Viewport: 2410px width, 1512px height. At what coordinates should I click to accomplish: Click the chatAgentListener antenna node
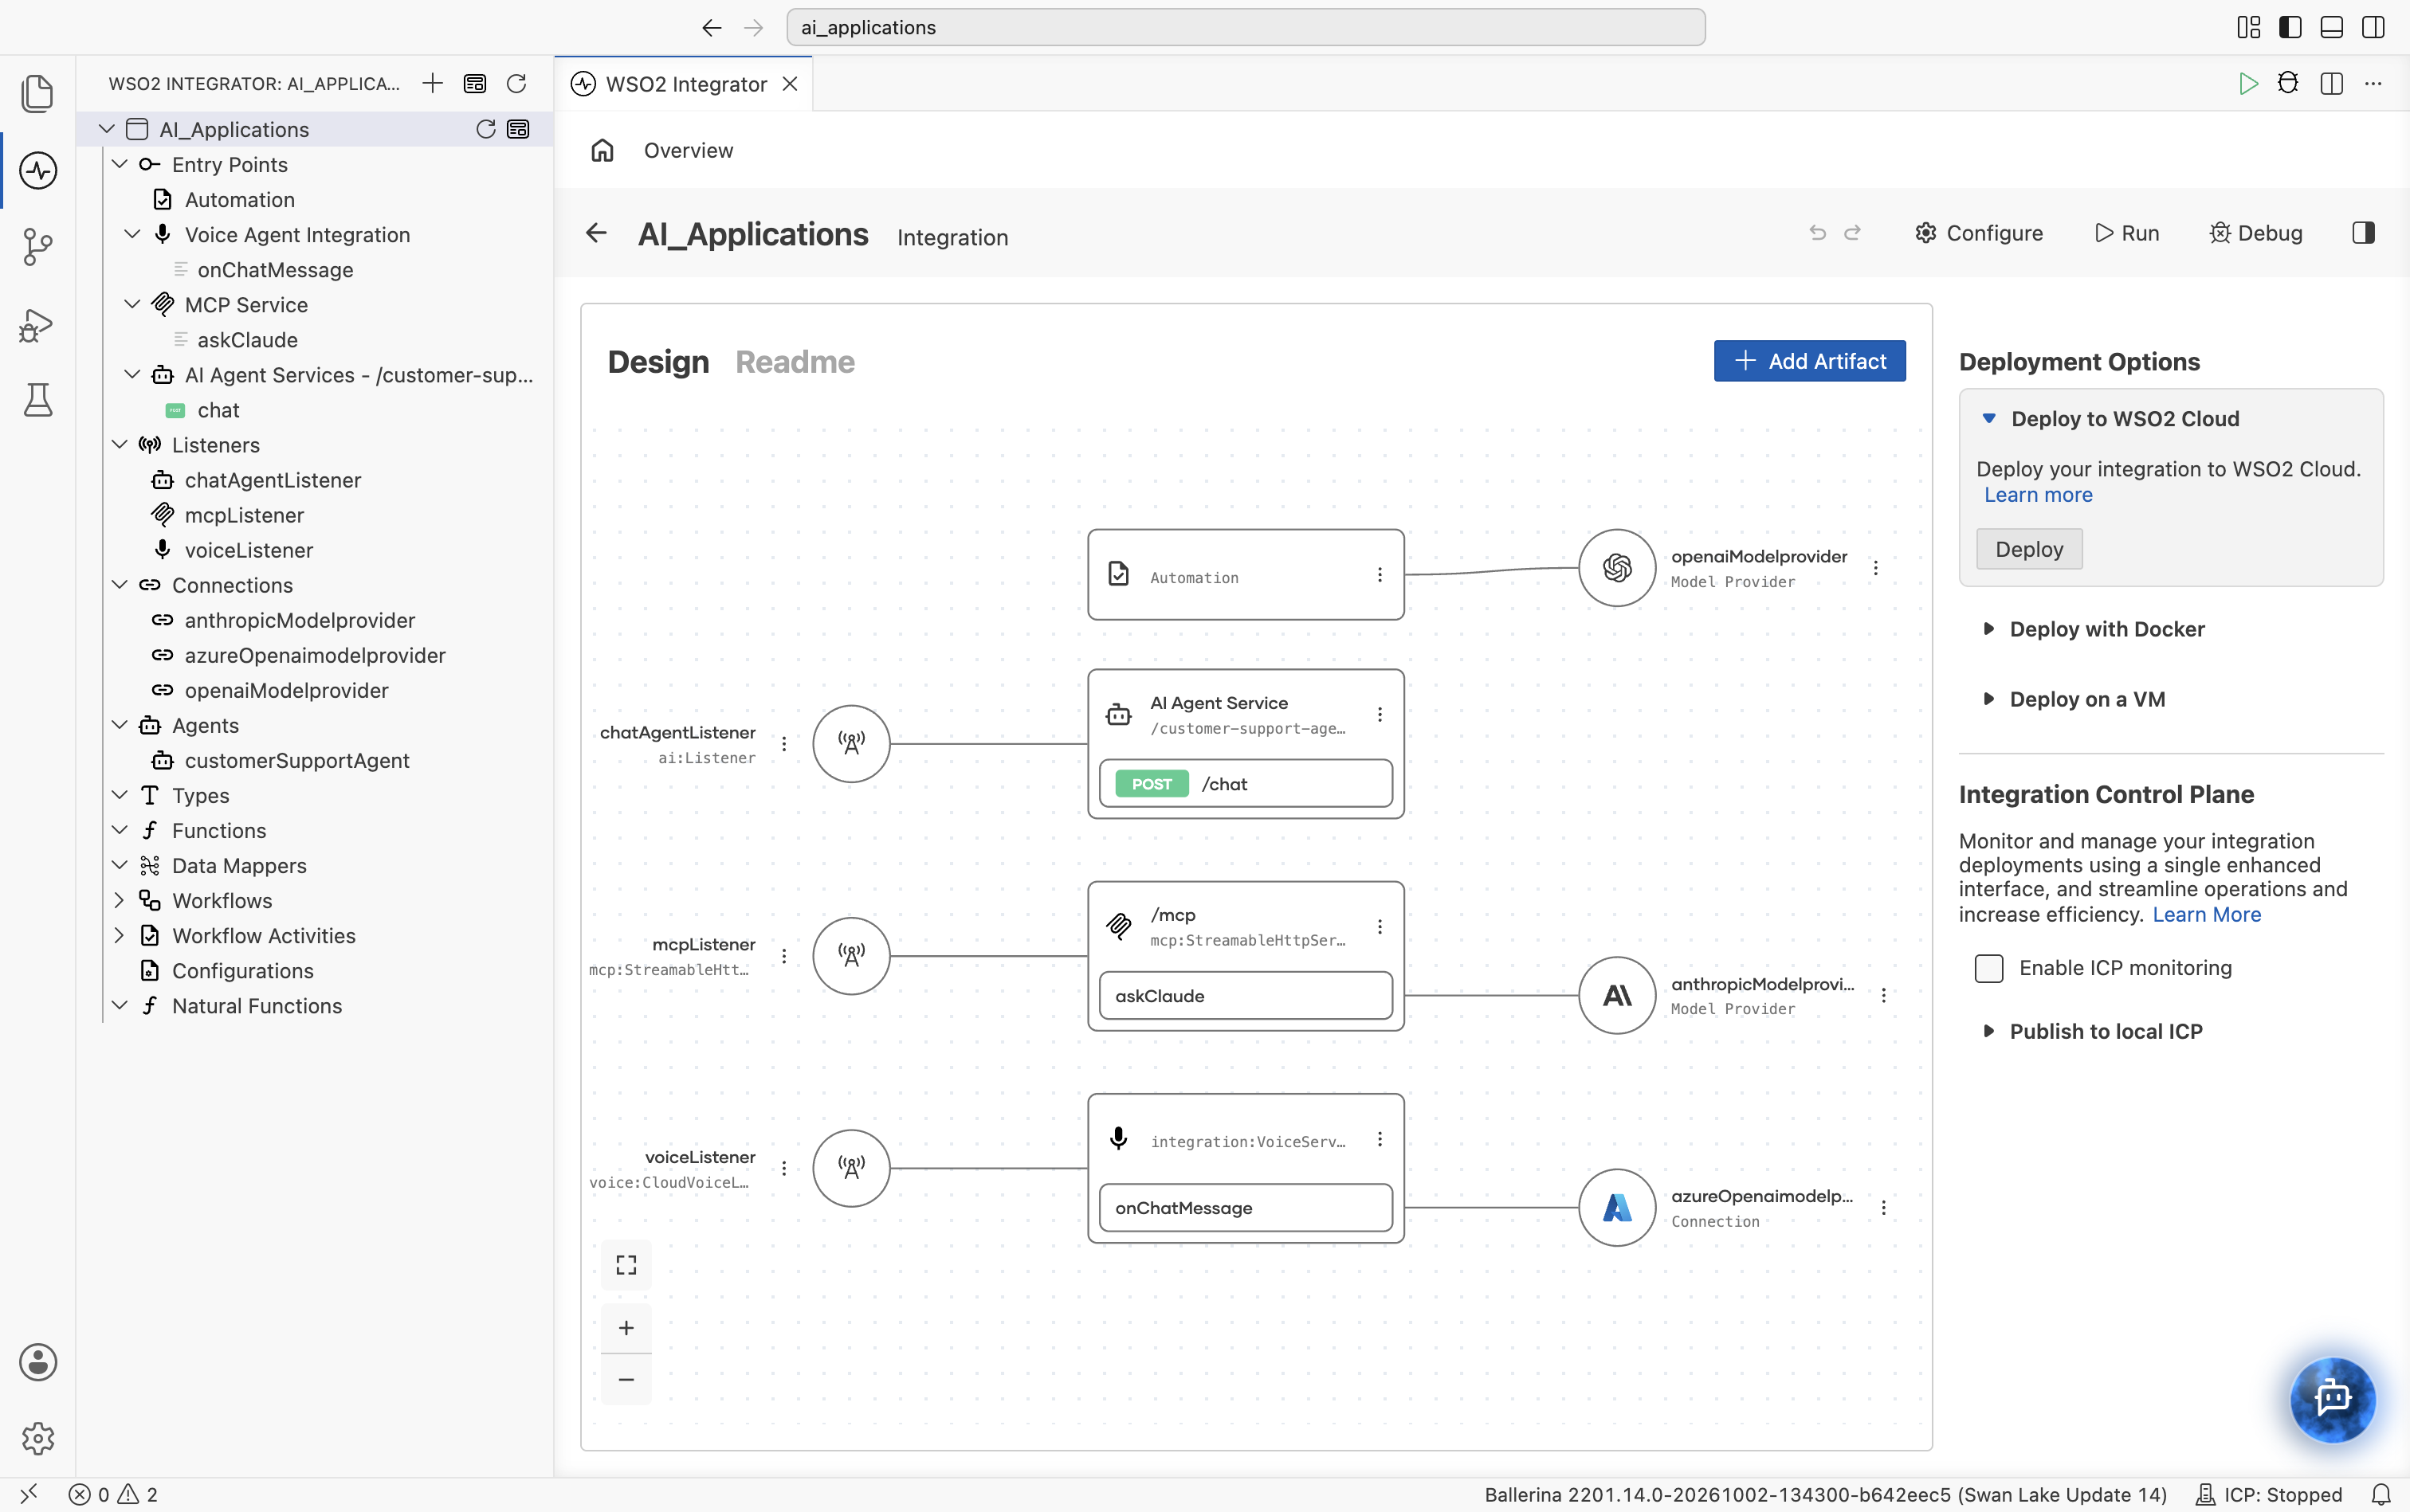851,744
